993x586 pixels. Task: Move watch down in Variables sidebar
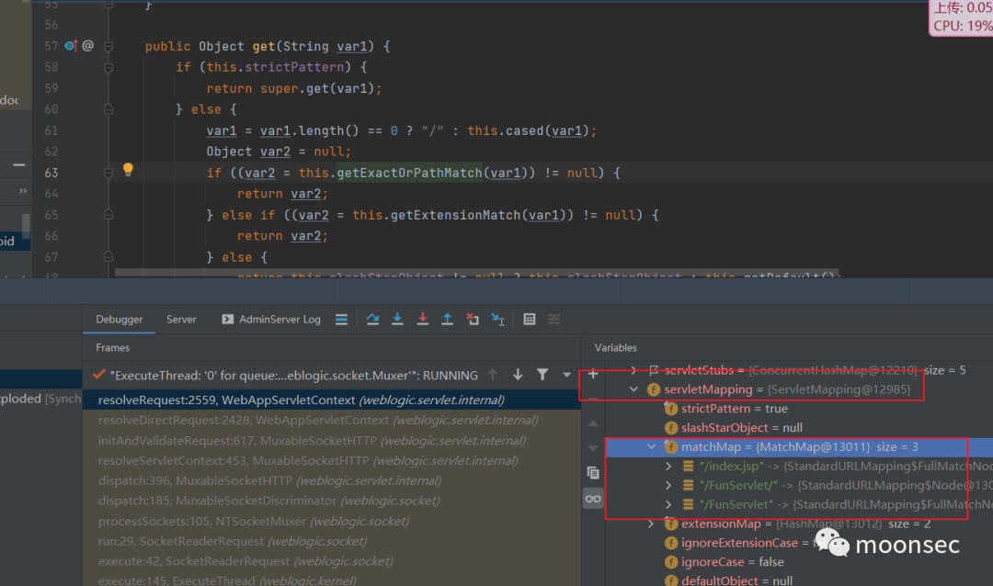(x=593, y=448)
